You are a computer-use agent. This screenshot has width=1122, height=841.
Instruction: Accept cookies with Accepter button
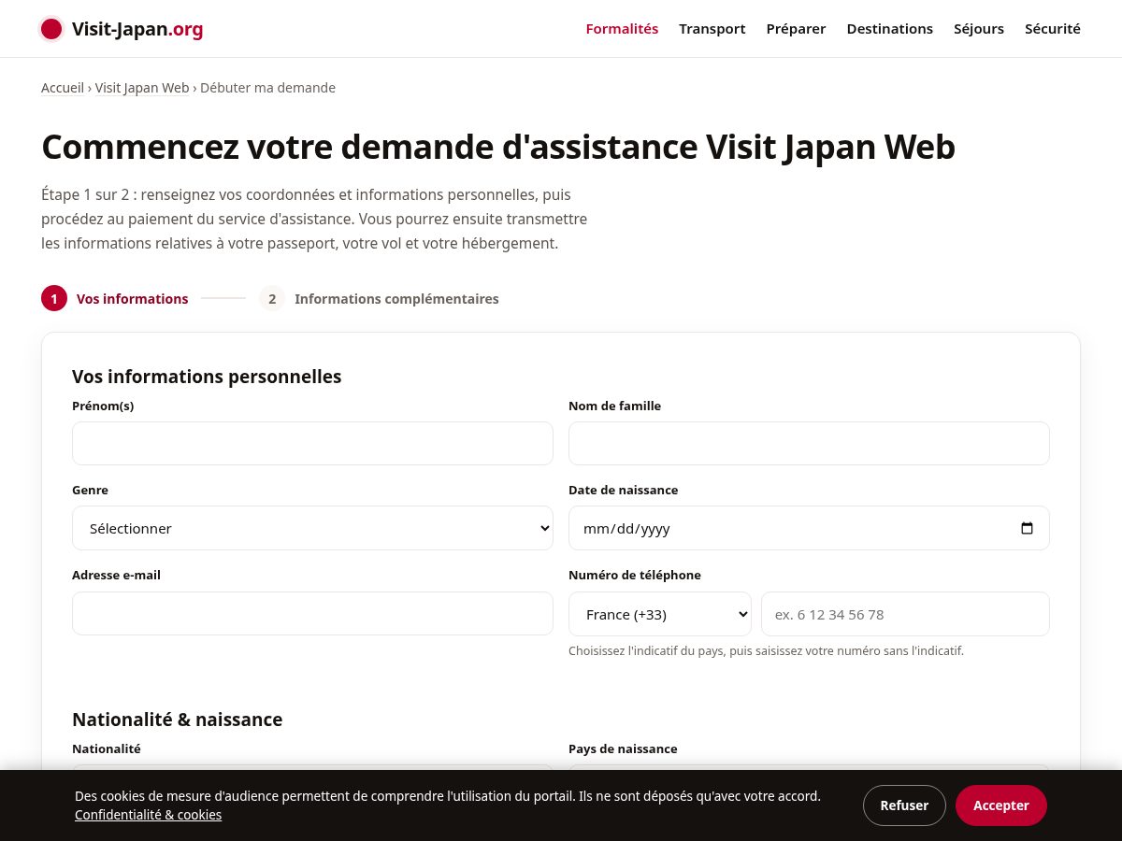tap(1001, 805)
